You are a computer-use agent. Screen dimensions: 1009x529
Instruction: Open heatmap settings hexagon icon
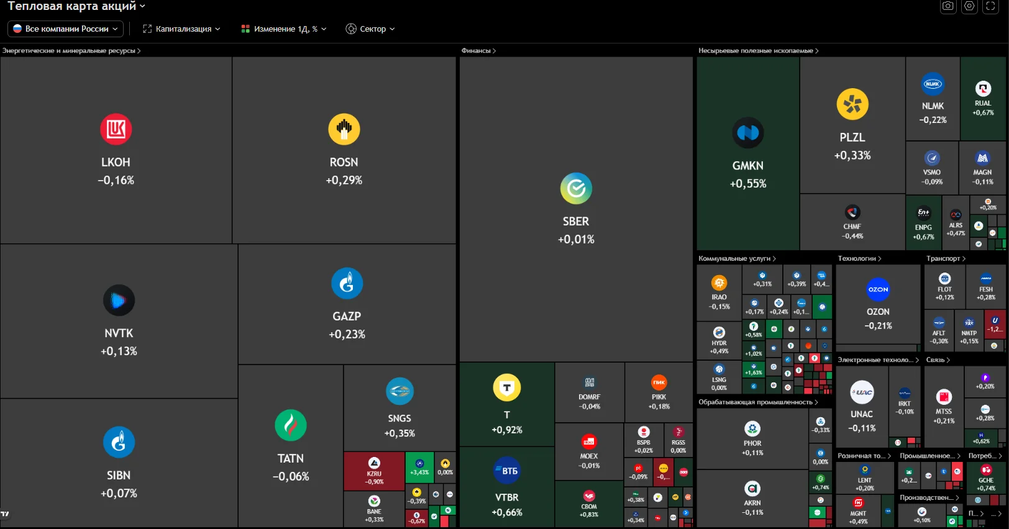[x=969, y=6]
